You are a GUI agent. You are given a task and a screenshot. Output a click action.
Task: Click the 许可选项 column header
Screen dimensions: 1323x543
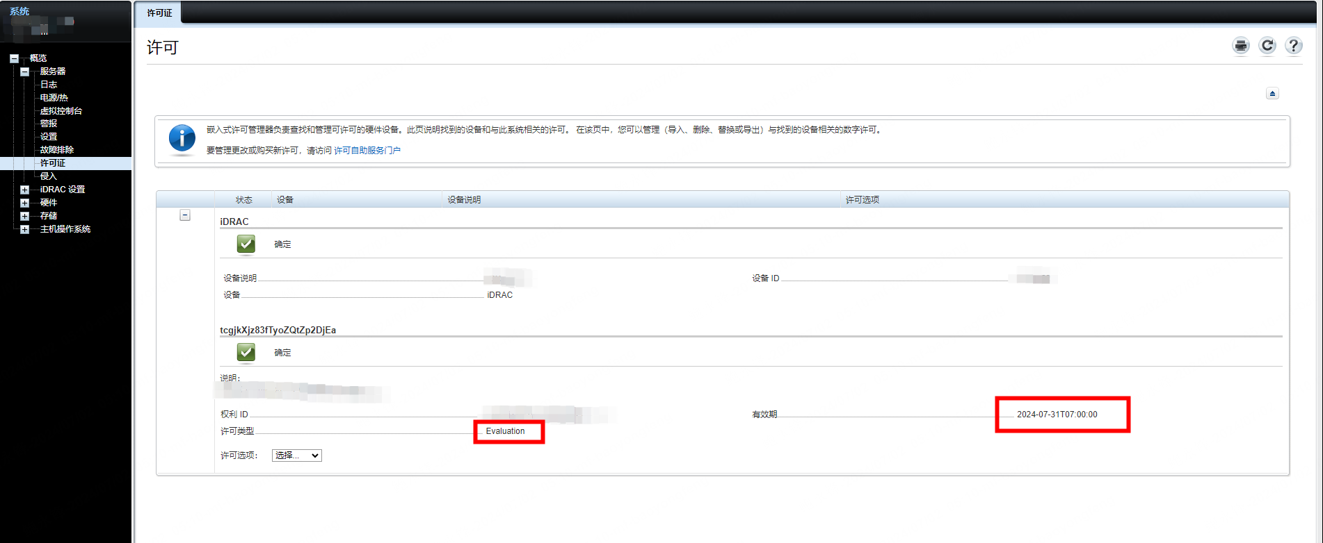(x=863, y=200)
